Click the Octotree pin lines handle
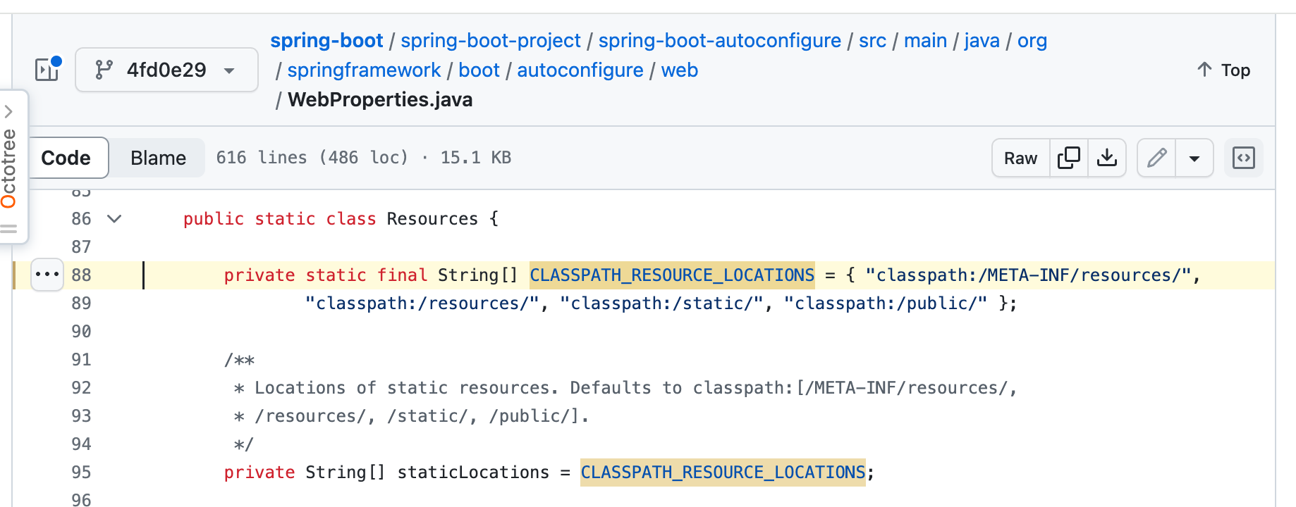The height and width of the screenshot is (507, 1296). 8,229
